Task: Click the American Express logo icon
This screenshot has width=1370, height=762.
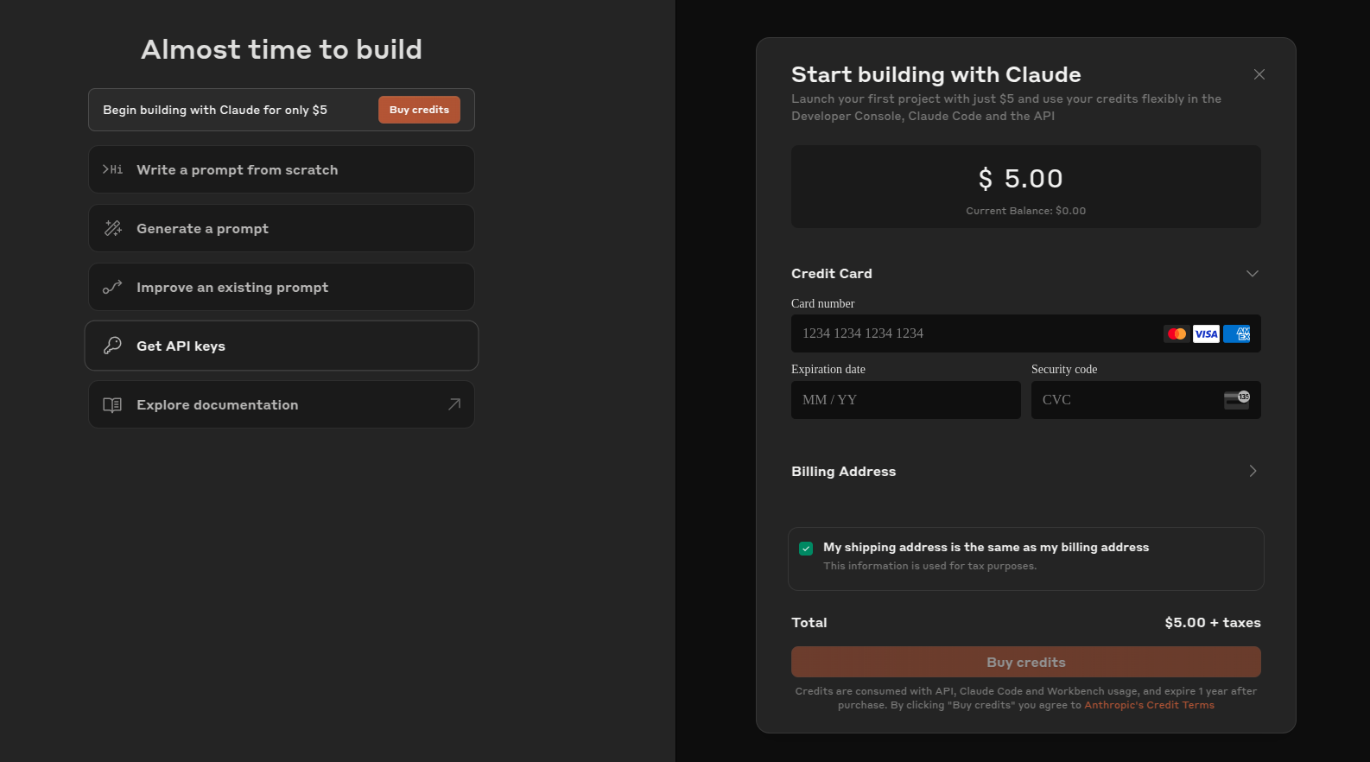Action: [1237, 333]
